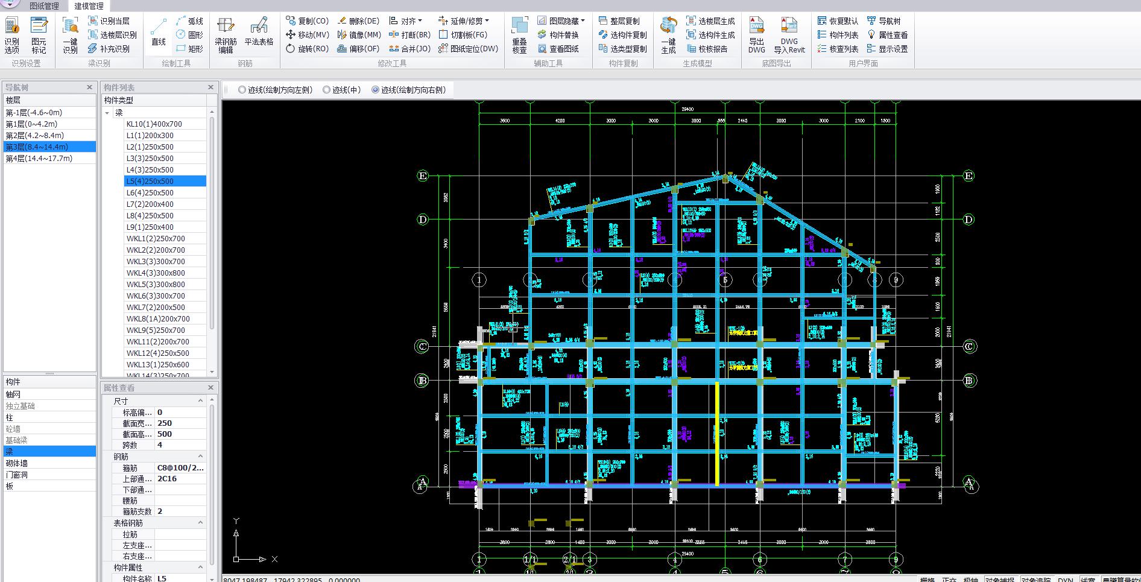Collapse the 表格钢筋 property group

click(201, 523)
